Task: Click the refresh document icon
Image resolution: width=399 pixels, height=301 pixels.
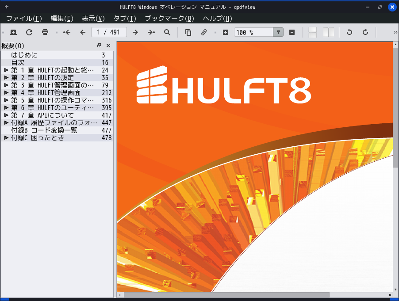Action: [29, 32]
